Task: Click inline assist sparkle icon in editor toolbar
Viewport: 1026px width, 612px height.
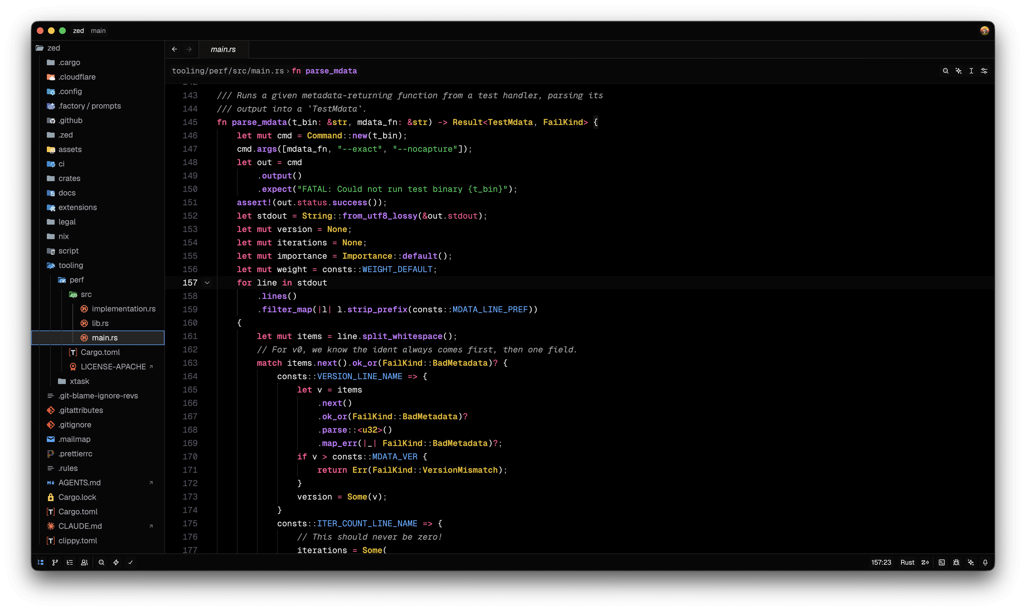Action: click(x=958, y=71)
